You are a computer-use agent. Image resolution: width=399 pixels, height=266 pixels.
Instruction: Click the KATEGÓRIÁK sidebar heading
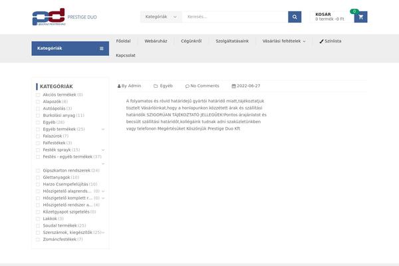pos(57,86)
